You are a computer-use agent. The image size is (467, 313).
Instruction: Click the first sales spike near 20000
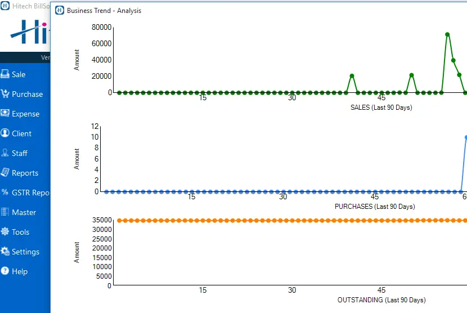click(x=352, y=76)
